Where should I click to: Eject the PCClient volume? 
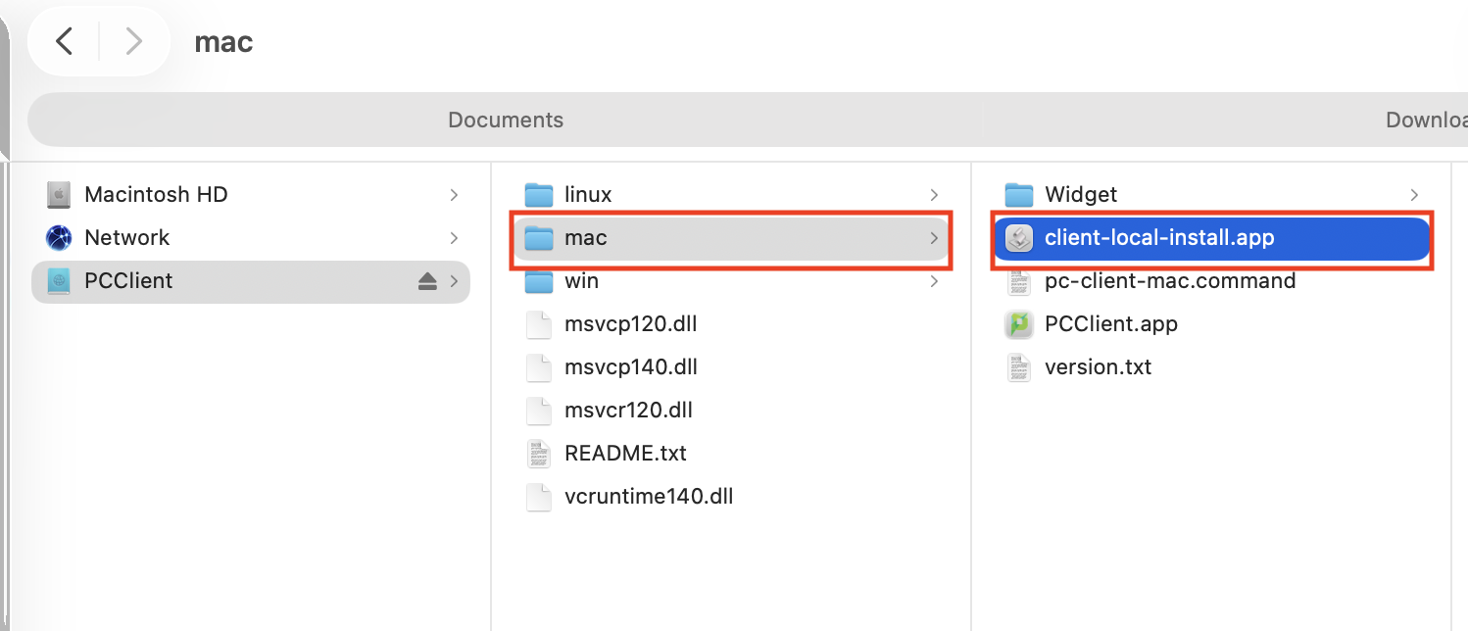click(427, 281)
